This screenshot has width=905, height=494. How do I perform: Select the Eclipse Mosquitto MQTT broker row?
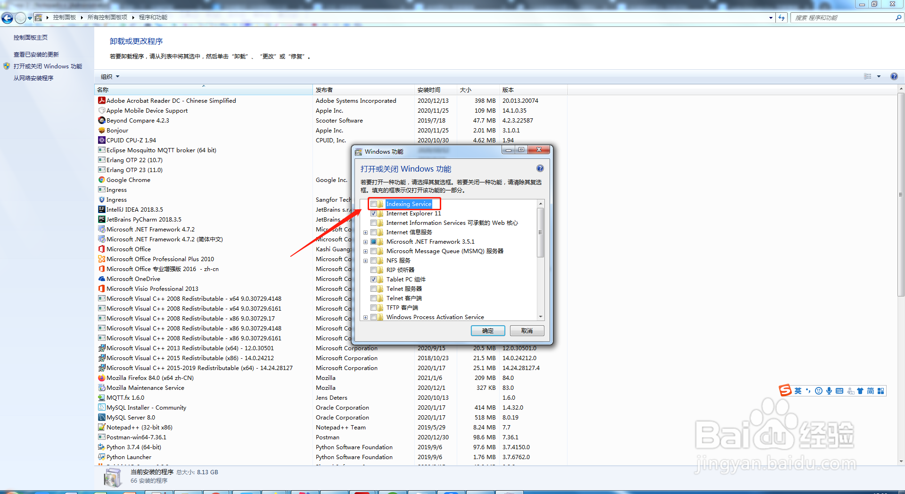[x=331, y=150]
